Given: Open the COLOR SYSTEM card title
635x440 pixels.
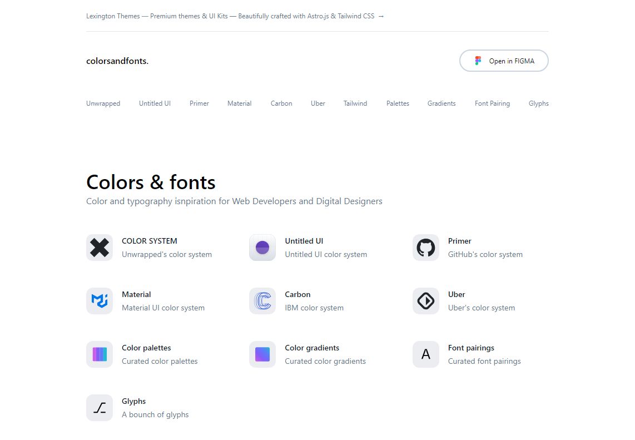Looking at the screenshot, I should pyautogui.click(x=150, y=241).
